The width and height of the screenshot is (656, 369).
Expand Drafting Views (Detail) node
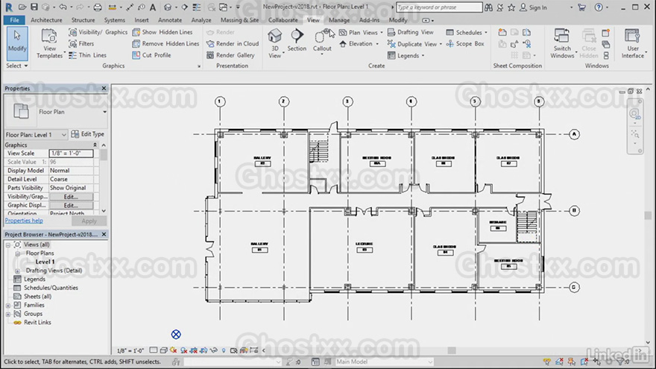(17, 271)
